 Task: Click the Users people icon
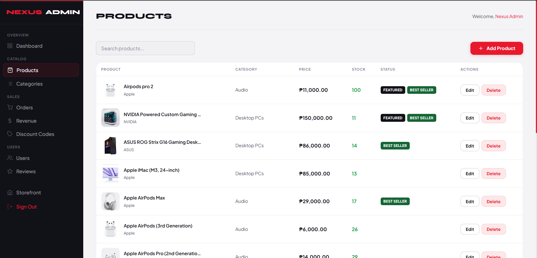click(10, 158)
